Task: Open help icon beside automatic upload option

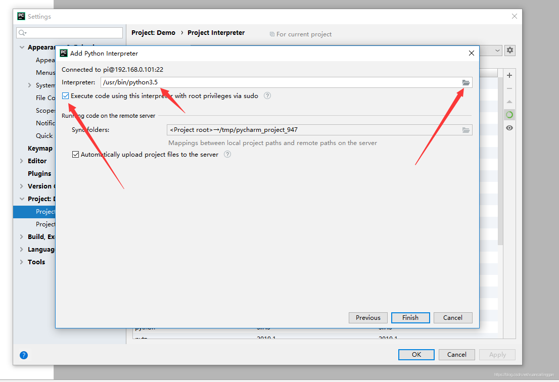Action: (x=227, y=154)
